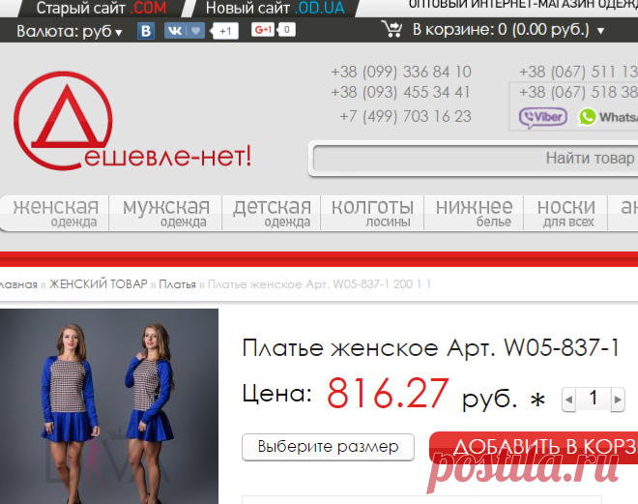Click phone number +38 (093) 455 34 41
Image resolution: width=638 pixels, height=504 pixels.
point(400,92)
